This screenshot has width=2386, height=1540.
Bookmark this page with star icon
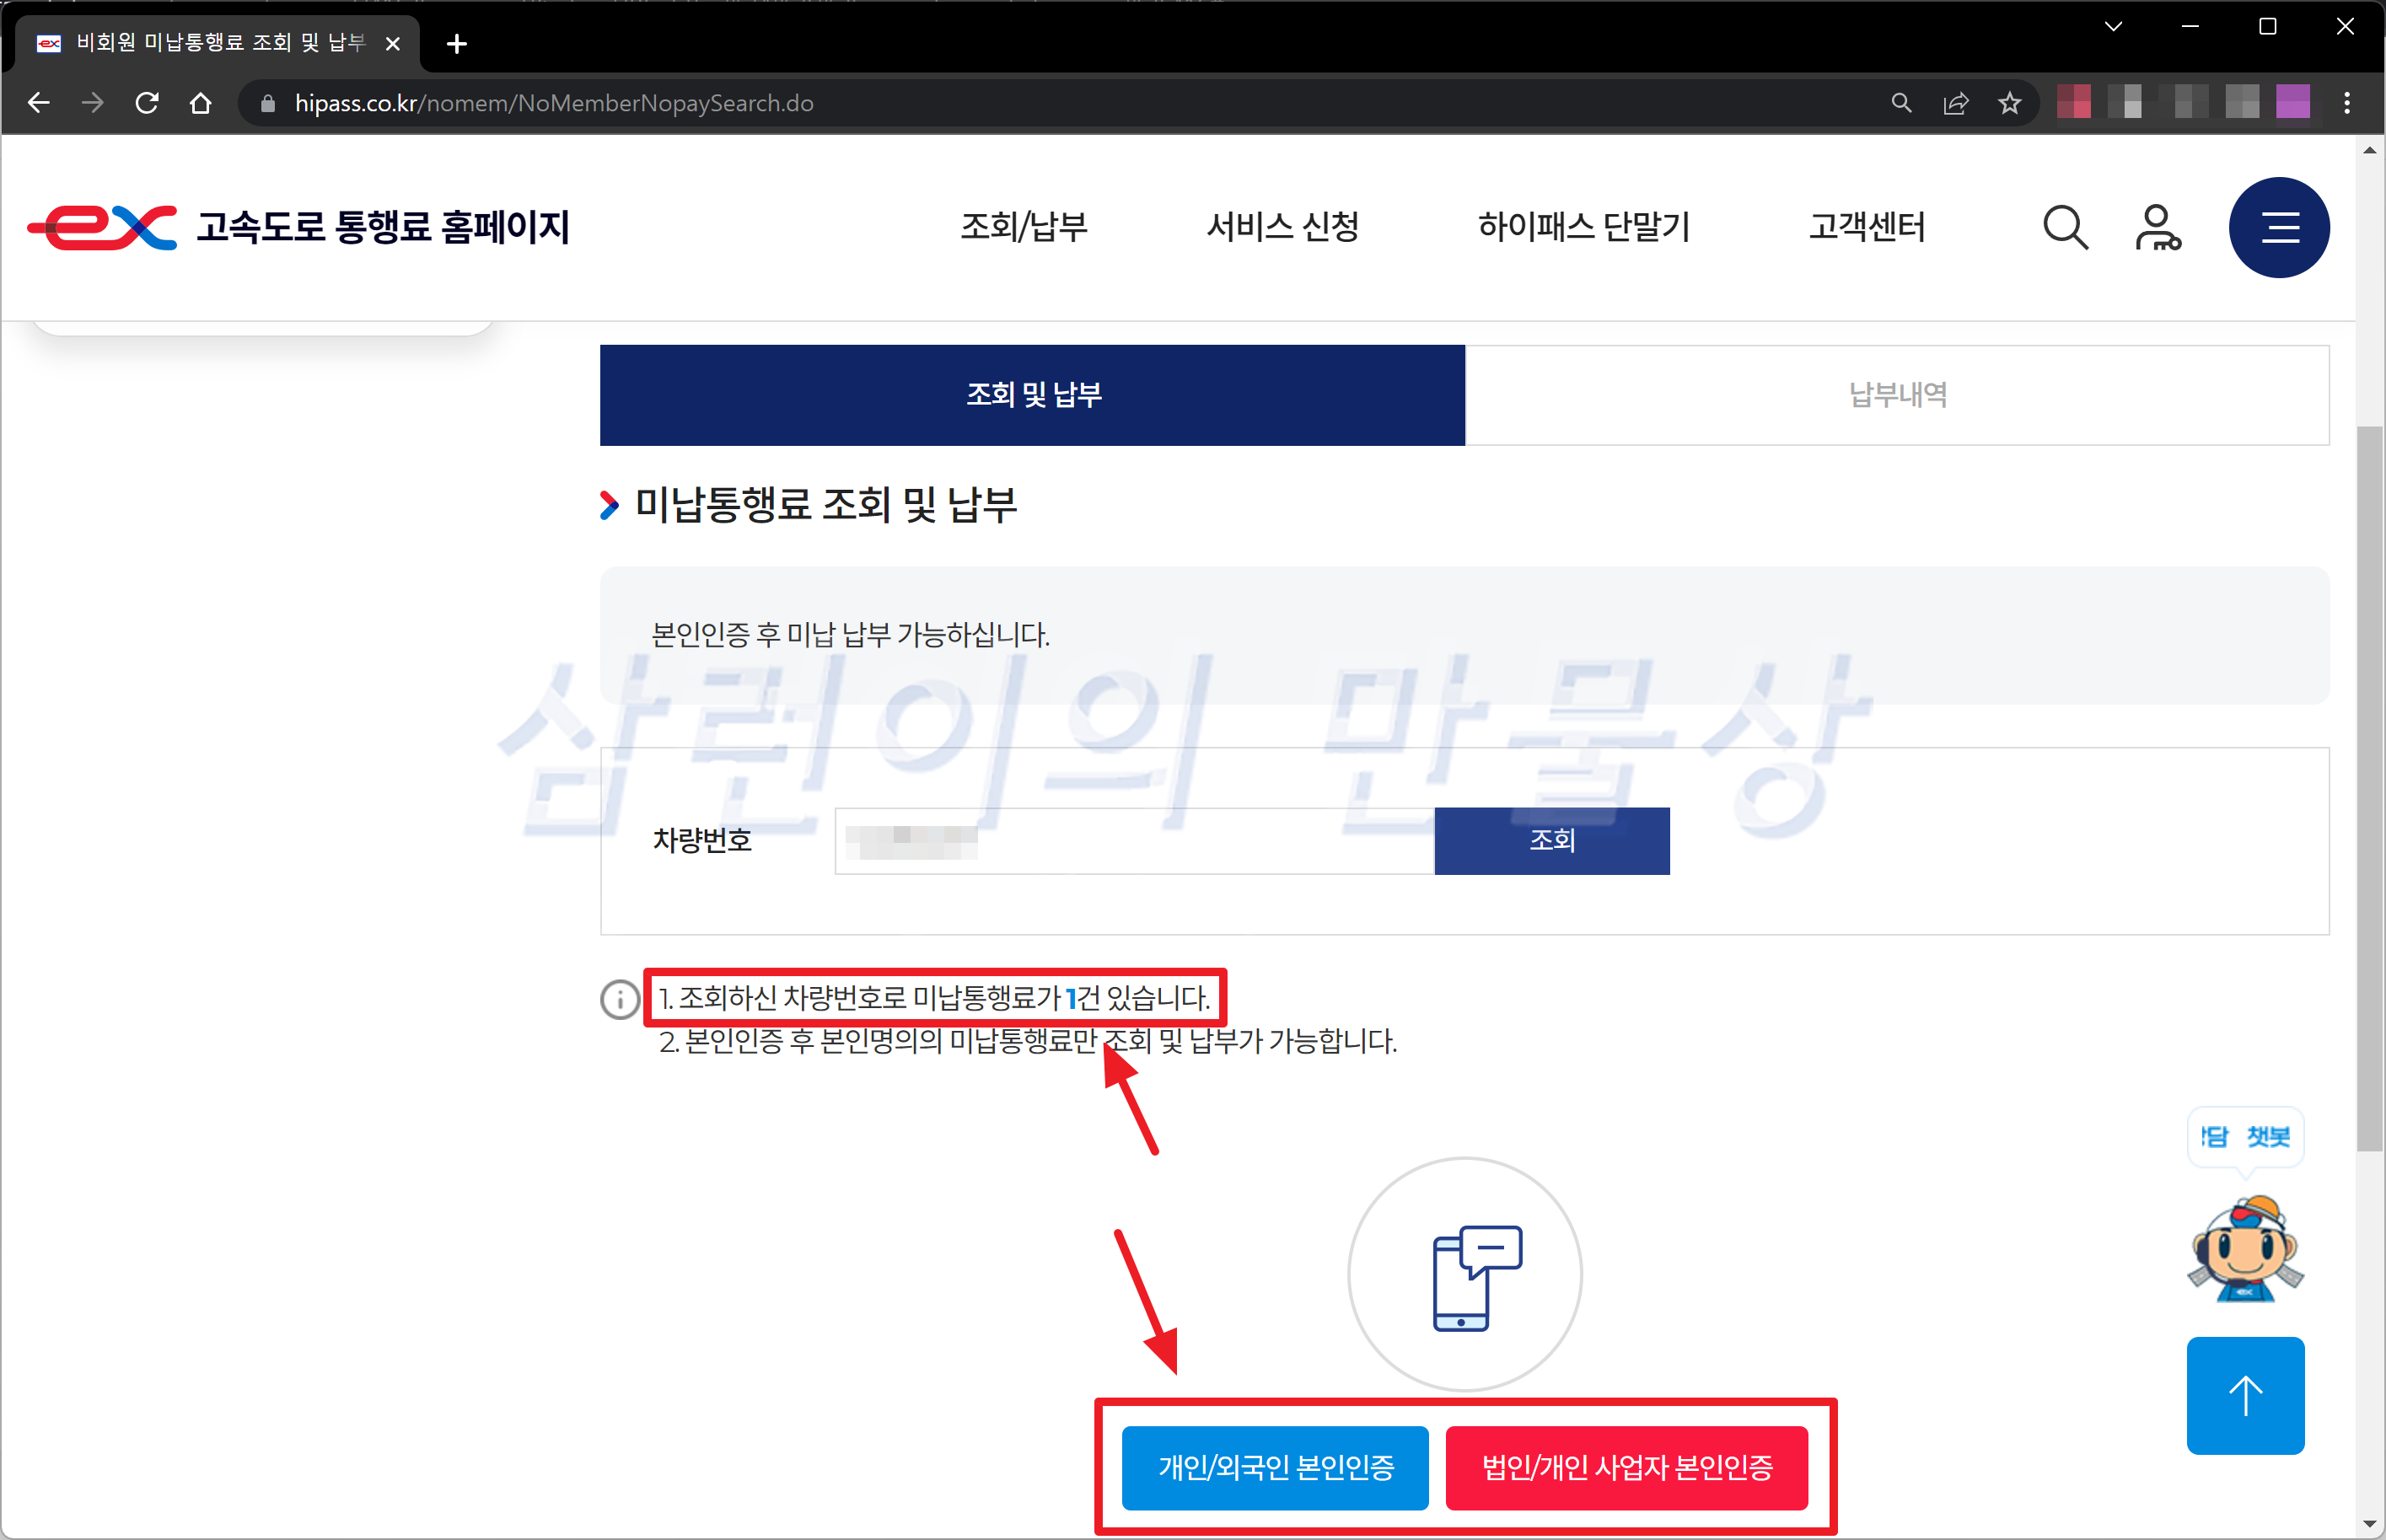(x=2009, y=103)
